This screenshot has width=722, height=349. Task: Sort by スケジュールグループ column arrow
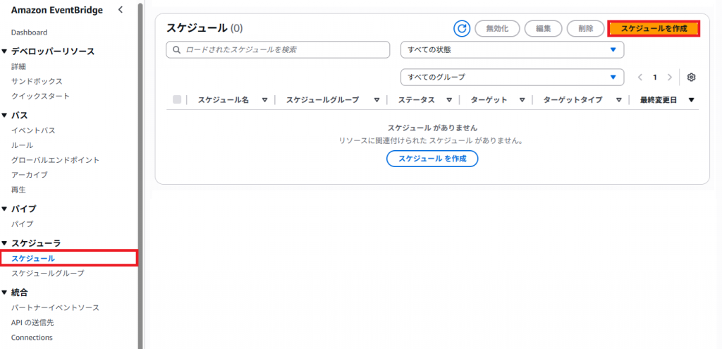click(377, 100)
